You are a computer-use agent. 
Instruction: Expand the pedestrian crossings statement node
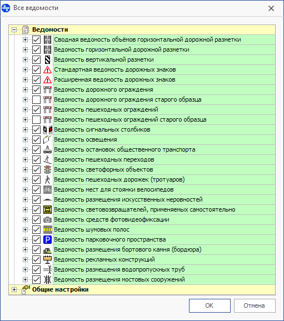click(25, 160)
